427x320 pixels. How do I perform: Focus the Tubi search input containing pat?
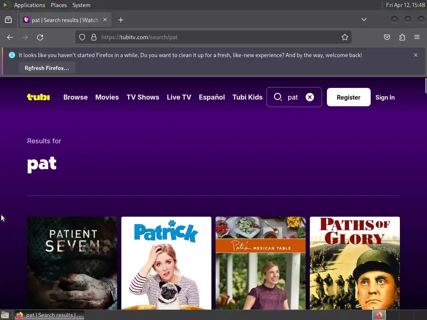[x=294, y=97]
